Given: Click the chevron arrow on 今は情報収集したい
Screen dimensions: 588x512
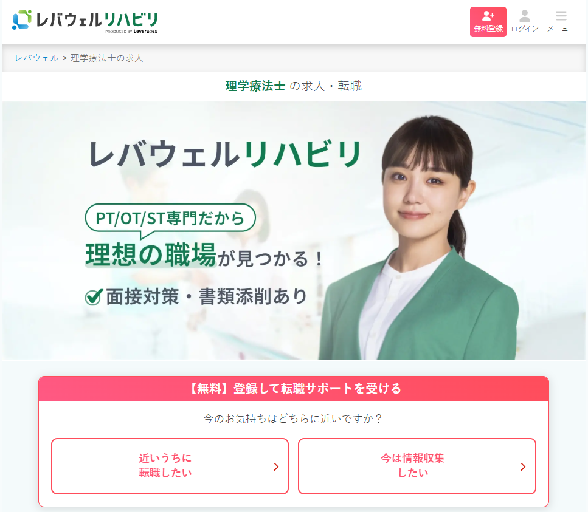Looking at the screenshot, I should pos(523,466).
